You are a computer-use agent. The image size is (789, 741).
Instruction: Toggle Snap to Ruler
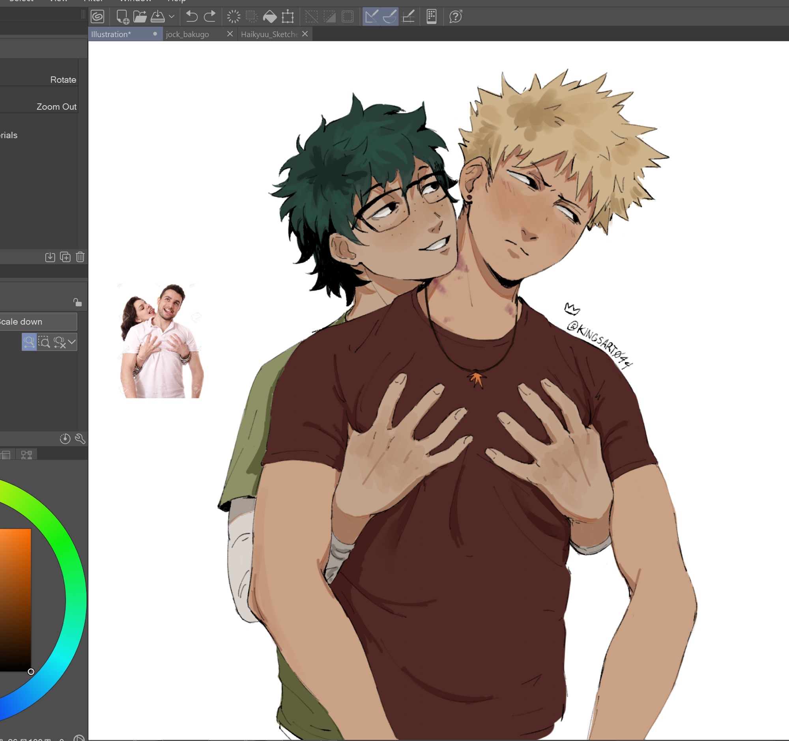click(x=372, y=17)
